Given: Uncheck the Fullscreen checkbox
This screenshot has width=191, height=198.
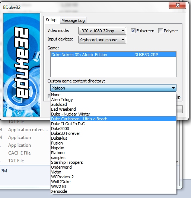Looking at the screenshot, I should [133, 31].
